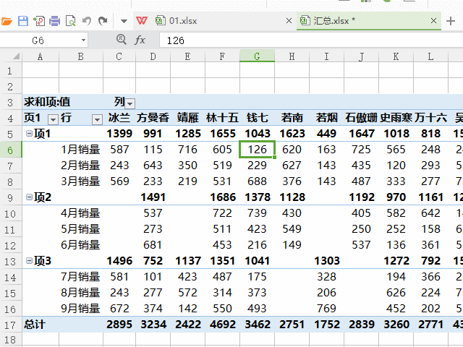Screen dimensions: 463x347
Task: Click the value 769 in 9月销量 row
Action: pos(326,309)
